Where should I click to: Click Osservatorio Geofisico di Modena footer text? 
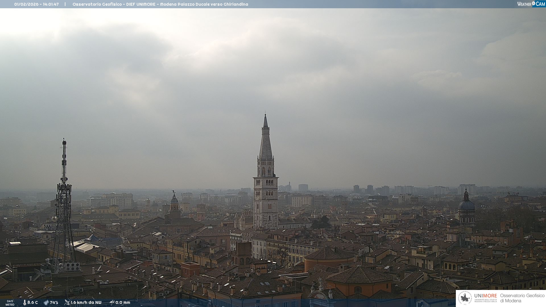point(522,298)
